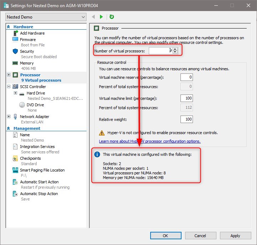Expand the Processor tree node
257x245 pixels.
pos(9,75)
